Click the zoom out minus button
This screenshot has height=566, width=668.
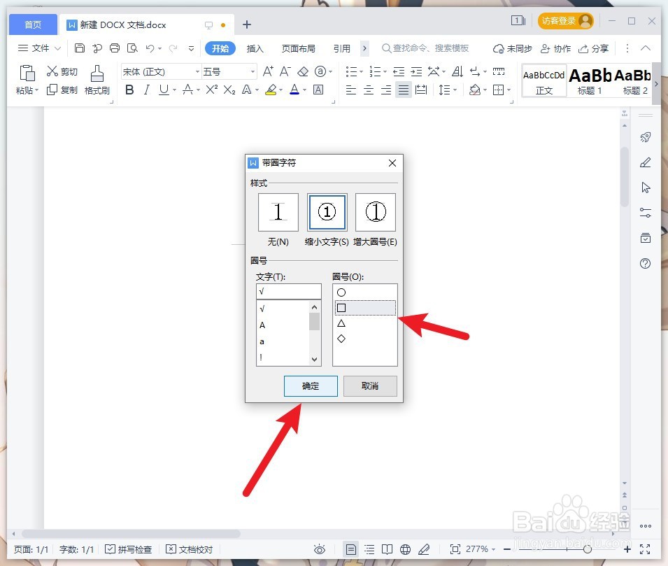pos(507,549)
